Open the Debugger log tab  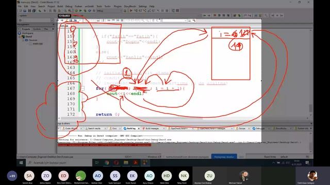pos(260,128)
